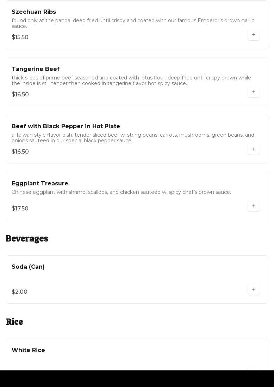Select the Tangerine Beef dish name
274x387 pixels.
36,69
